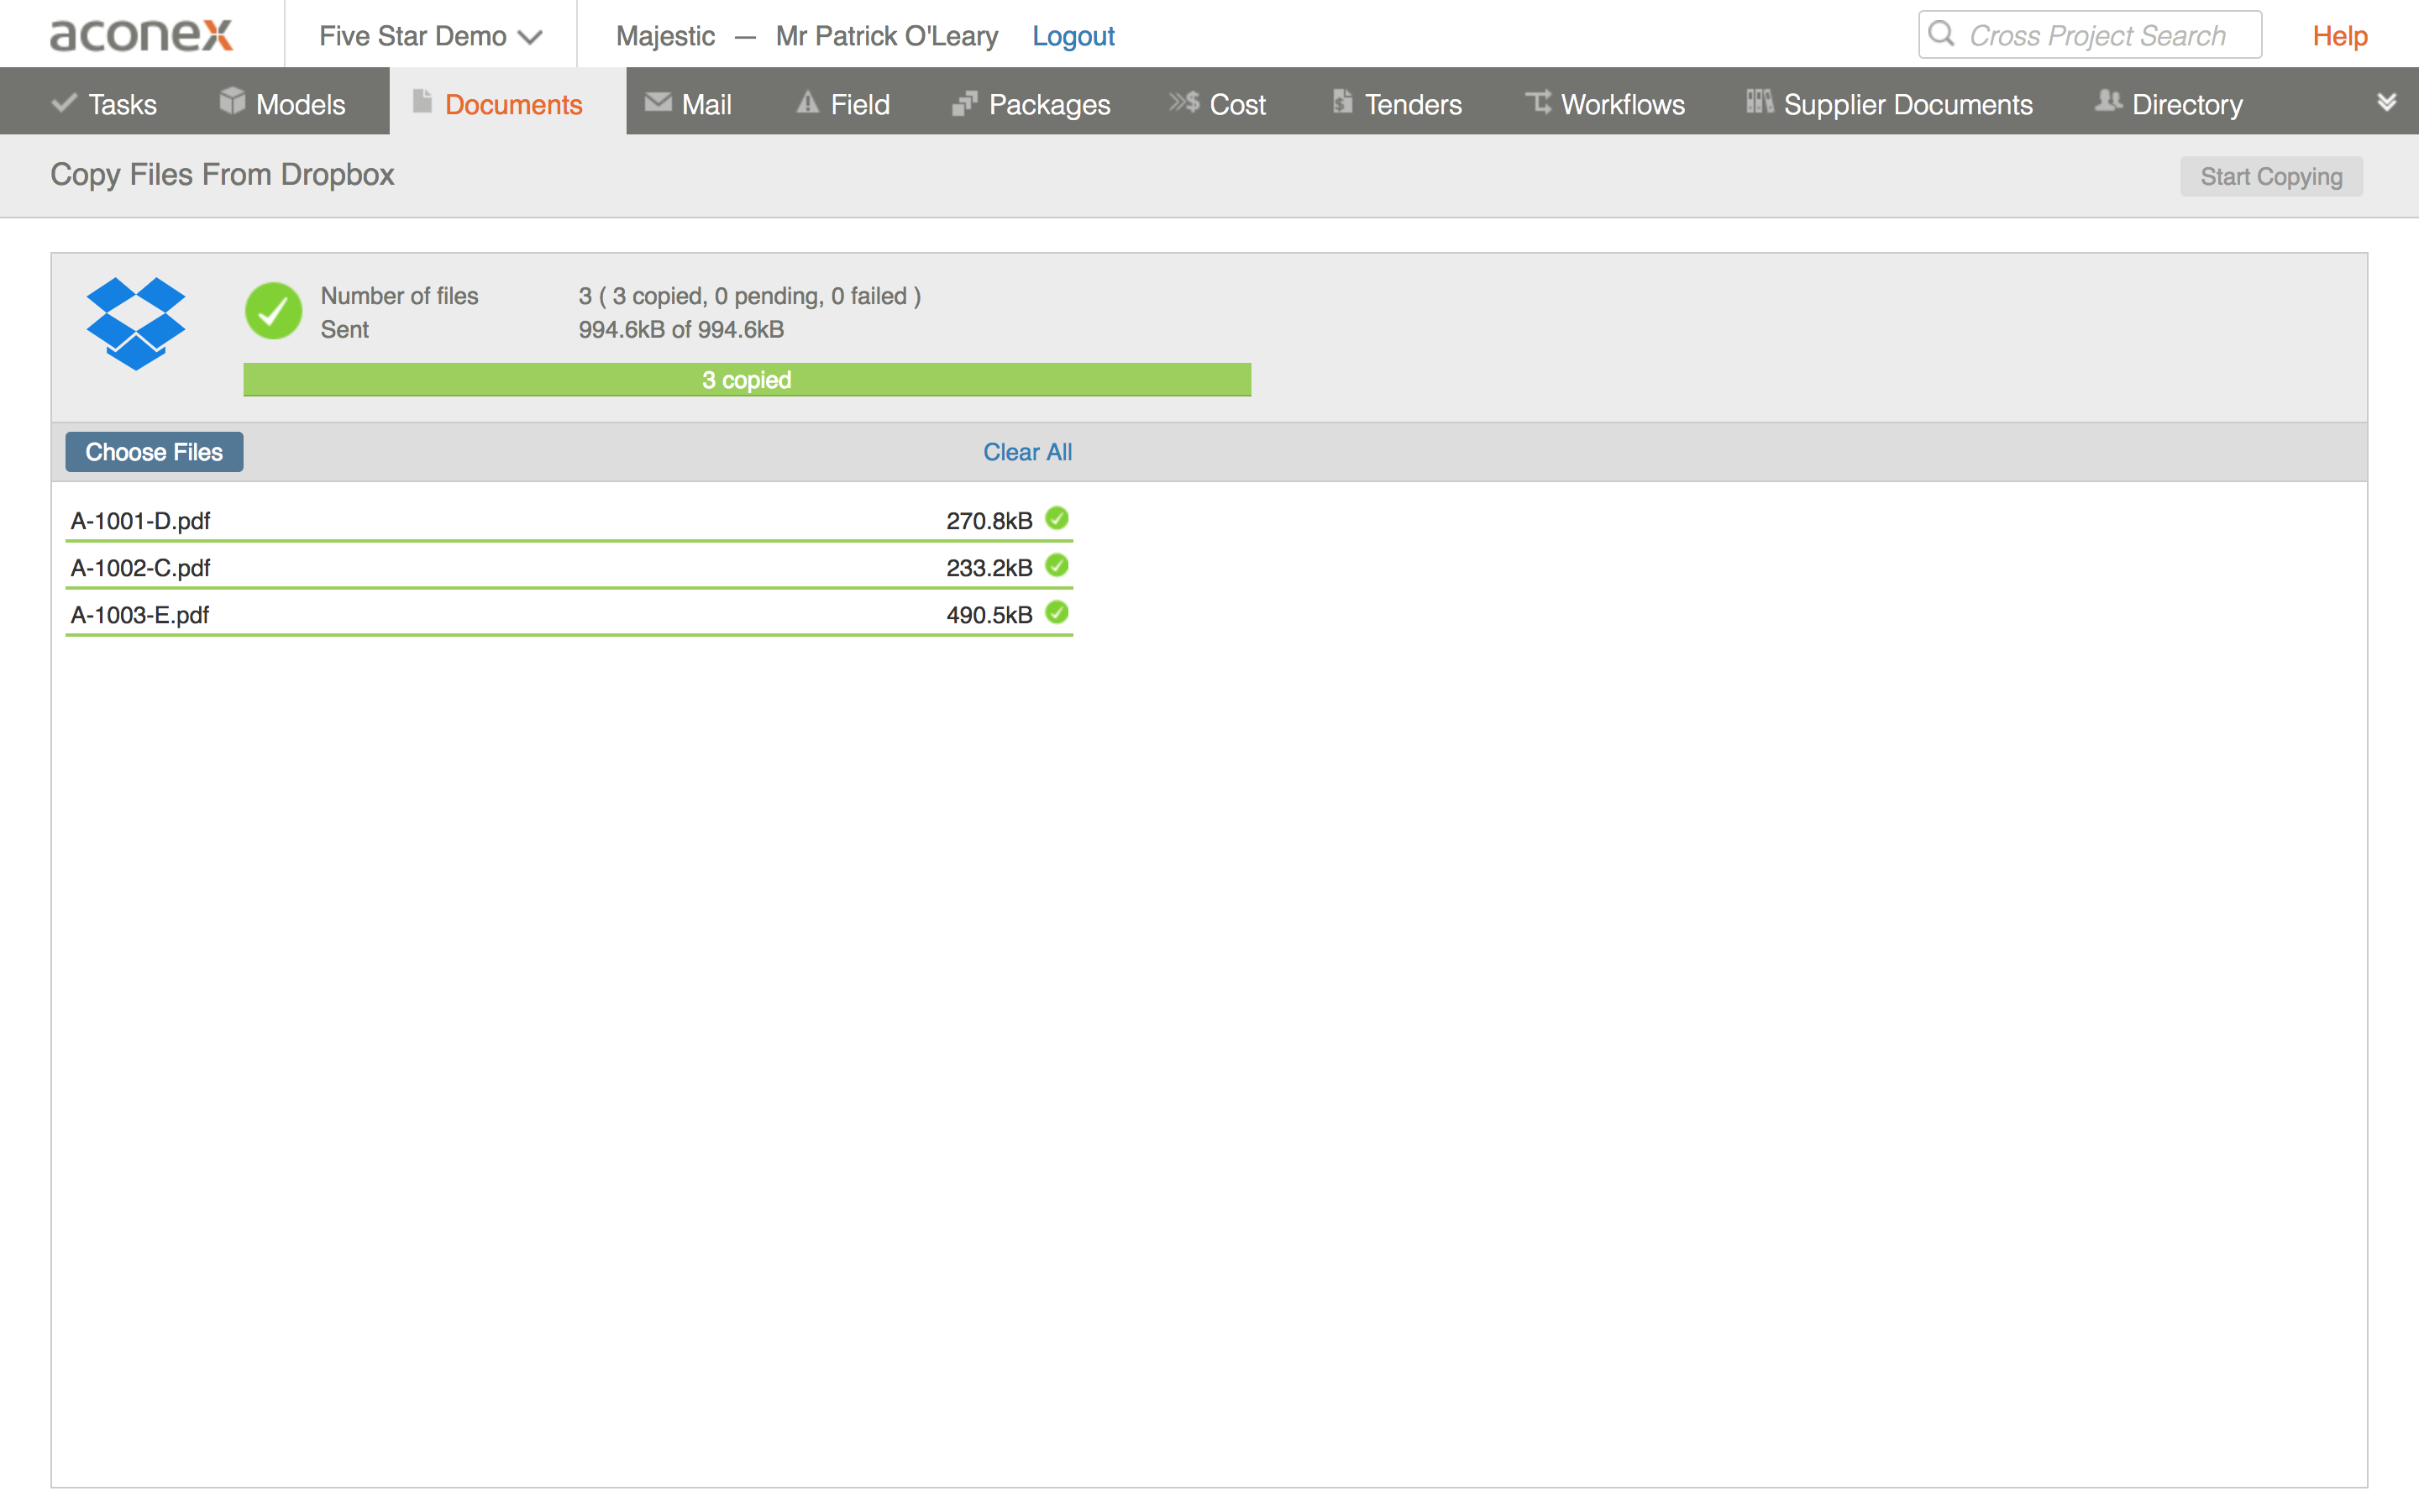Focus the Cross Project Search field
Viewport: 2419px width, 1512px height.
click(x=2099, y=36)
